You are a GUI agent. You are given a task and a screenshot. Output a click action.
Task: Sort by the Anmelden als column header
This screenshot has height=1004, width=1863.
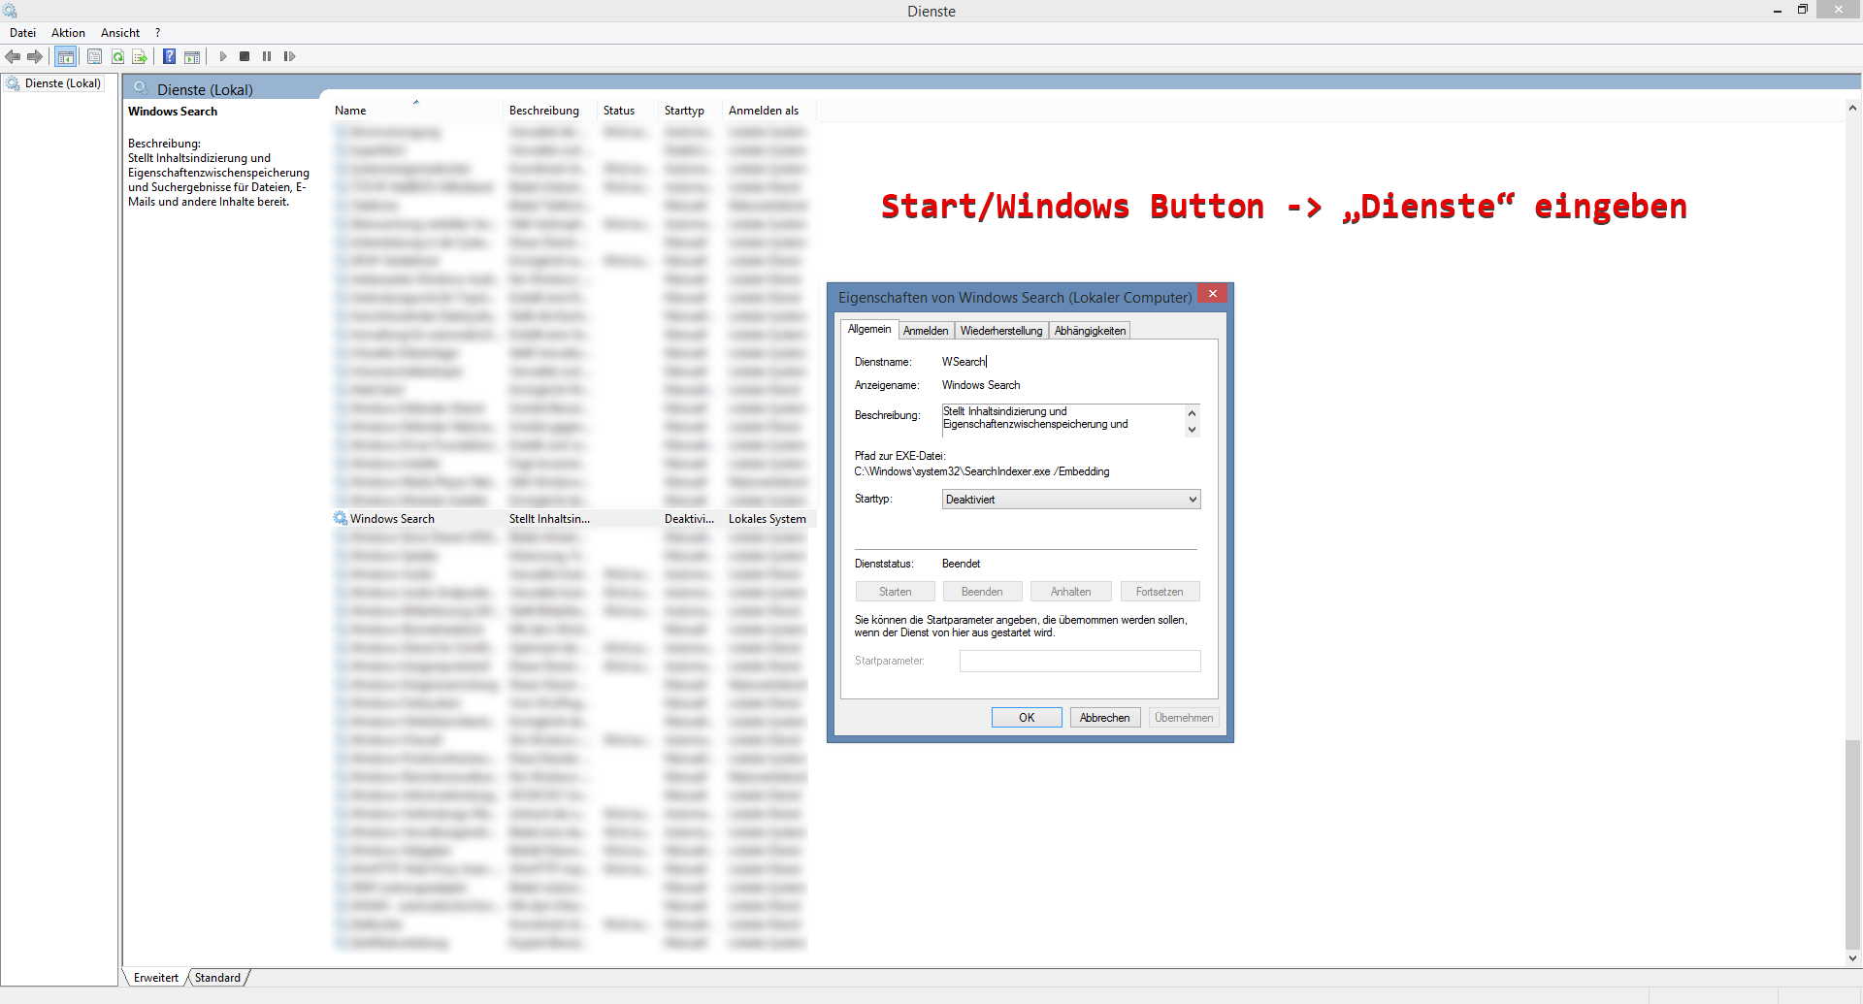[770, 110]
